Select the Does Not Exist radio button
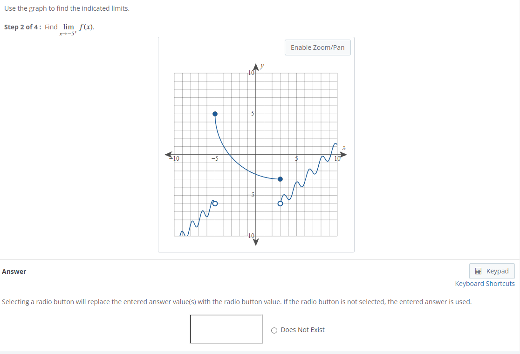The height and width of the screenshot is (354, 520). [x=274, y=330]
